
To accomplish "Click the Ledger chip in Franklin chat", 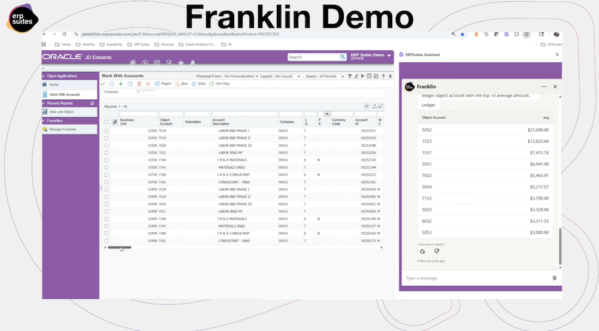I will [428, 105].
